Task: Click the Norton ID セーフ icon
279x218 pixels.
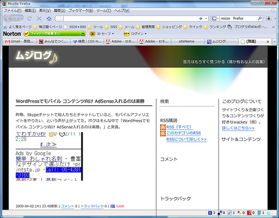Action: [93, 33]
